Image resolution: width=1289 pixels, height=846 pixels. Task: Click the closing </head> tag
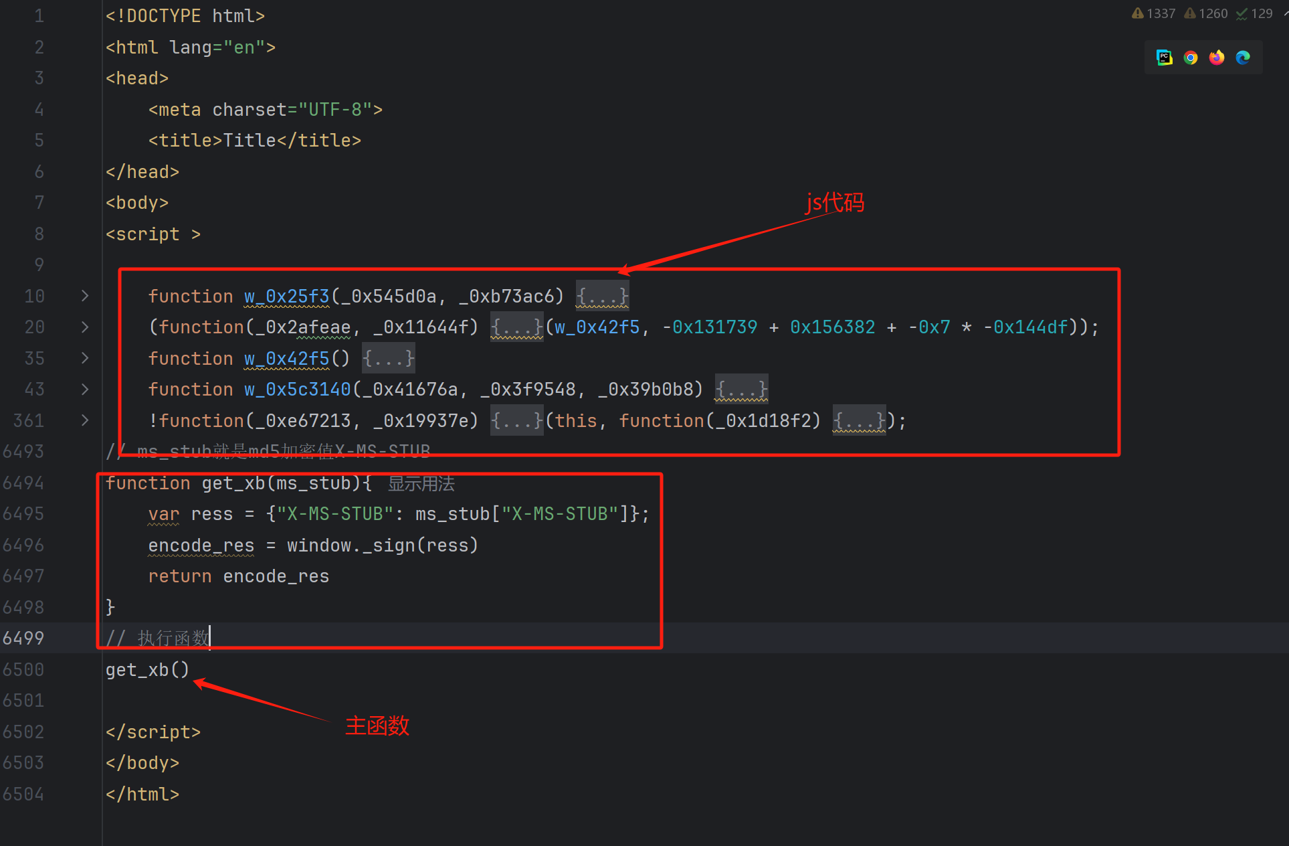[142, 172]
